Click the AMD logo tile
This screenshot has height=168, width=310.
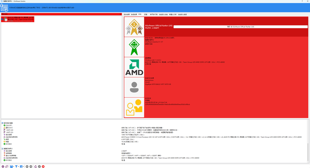[134, 67]
